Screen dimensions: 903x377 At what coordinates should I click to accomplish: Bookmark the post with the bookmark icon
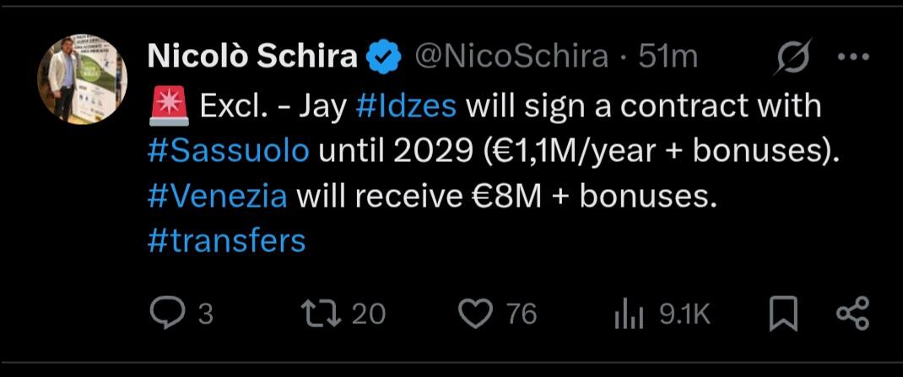coord(784,315)
